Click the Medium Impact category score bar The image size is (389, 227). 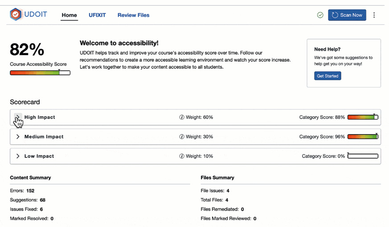tap(363, 137)
